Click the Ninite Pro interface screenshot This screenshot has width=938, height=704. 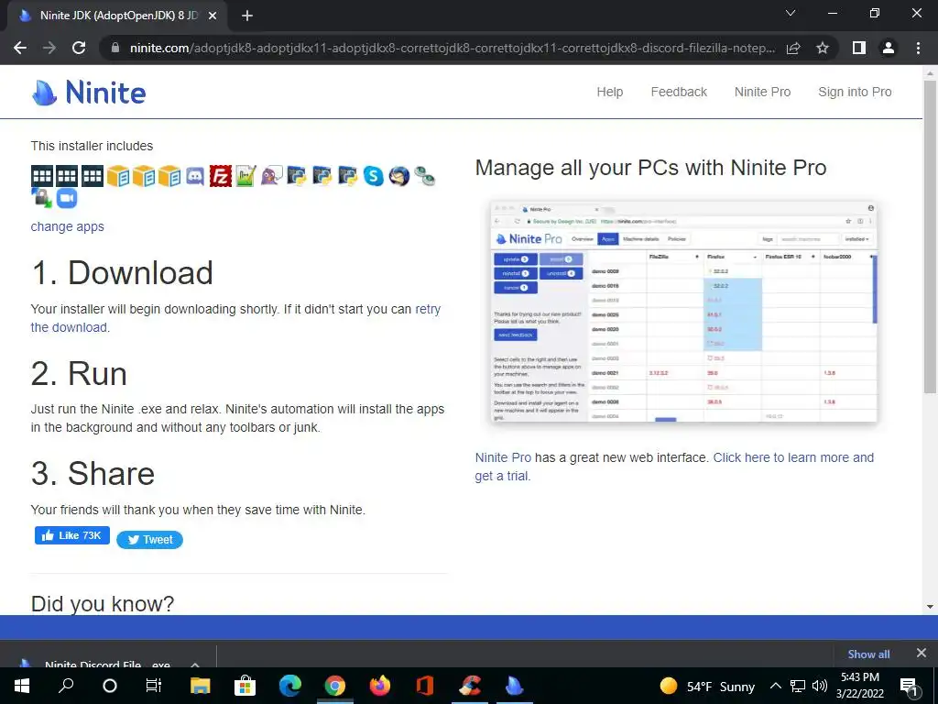click(x=683, y=312)
